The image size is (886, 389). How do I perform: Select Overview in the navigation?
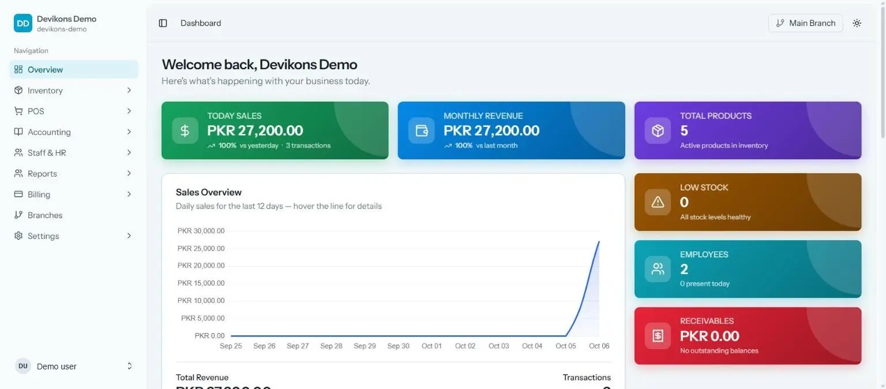pos(74,69)
